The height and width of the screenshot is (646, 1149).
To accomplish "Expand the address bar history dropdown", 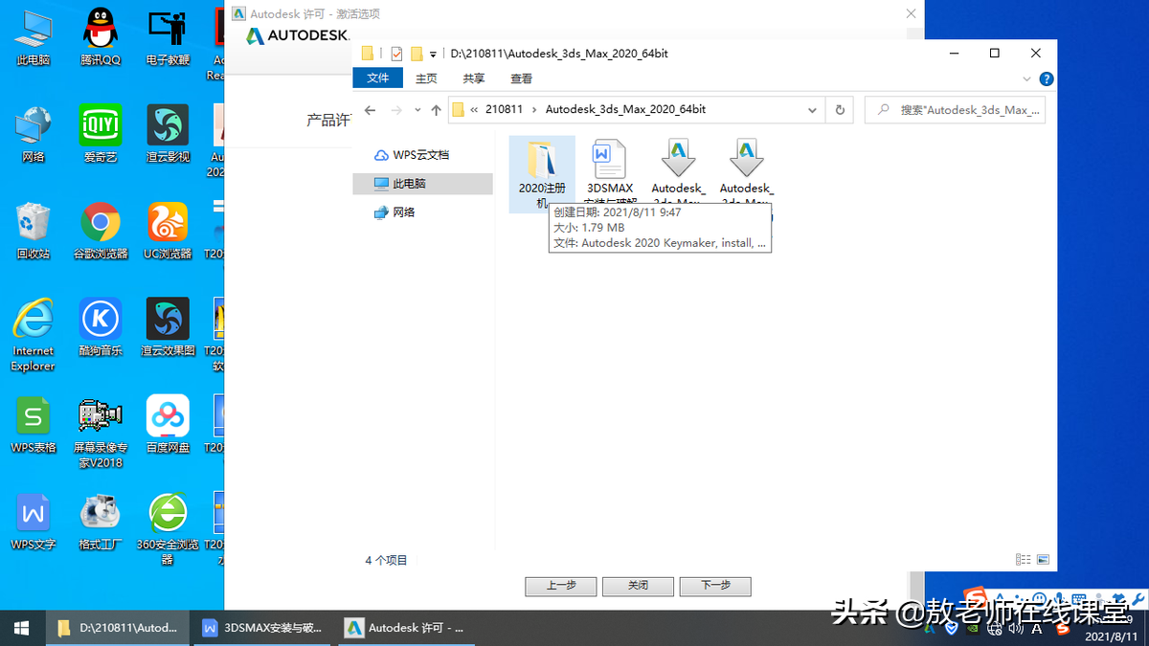I will (x=812, y=109).
